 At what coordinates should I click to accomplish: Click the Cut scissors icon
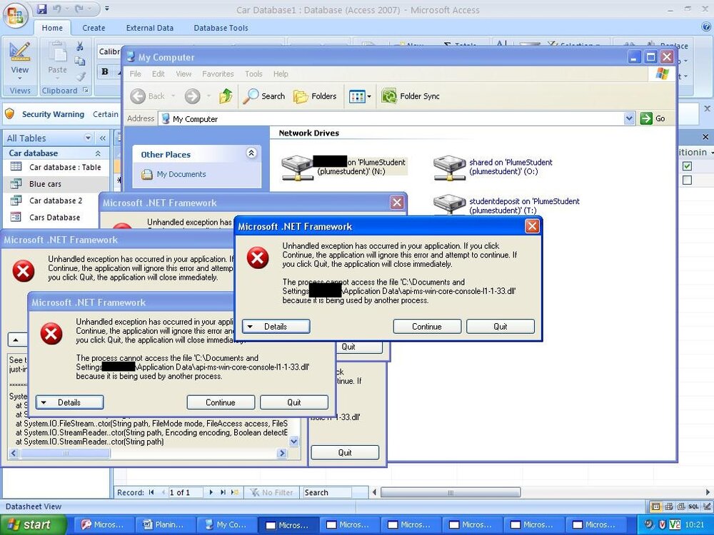(80, 46)
